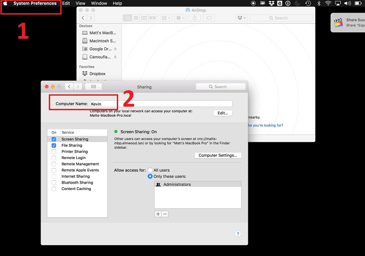Enable Printer Sharing checkbox

pos(54,152)
